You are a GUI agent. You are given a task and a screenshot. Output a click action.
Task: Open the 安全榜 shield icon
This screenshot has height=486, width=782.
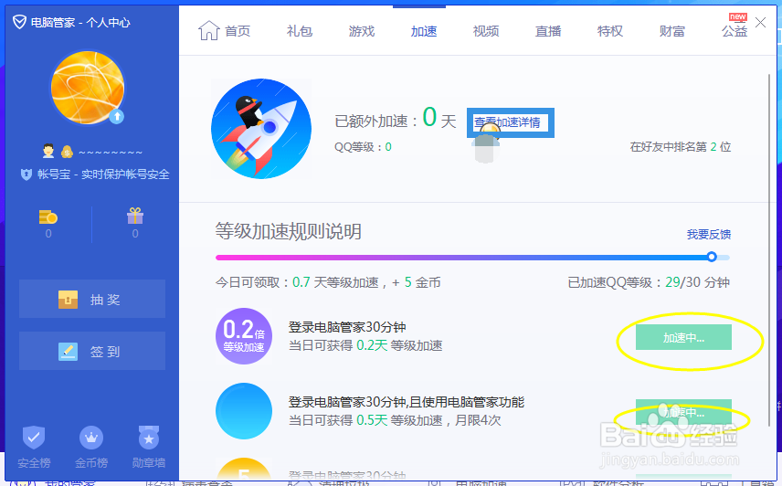click(34, 438)
